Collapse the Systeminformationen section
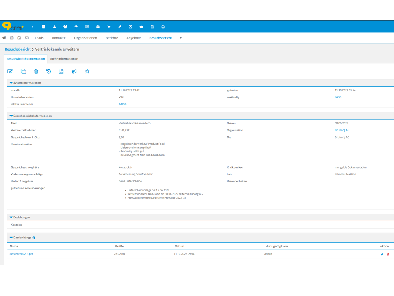Screen dimensions: 394x296 (11, 83)
